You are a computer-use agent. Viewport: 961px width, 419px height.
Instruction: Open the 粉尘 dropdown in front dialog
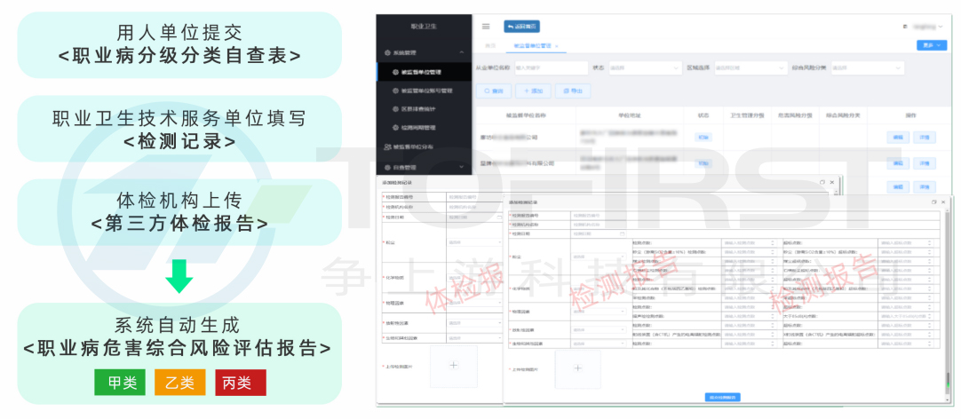(600, 257)
